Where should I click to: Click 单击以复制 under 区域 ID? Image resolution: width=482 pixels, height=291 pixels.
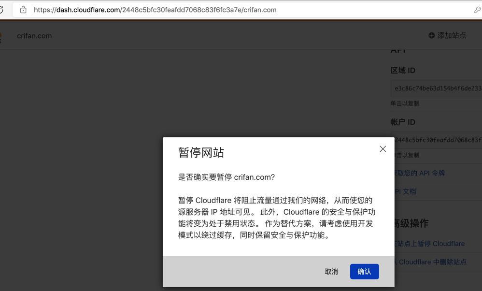click(405, 103)
